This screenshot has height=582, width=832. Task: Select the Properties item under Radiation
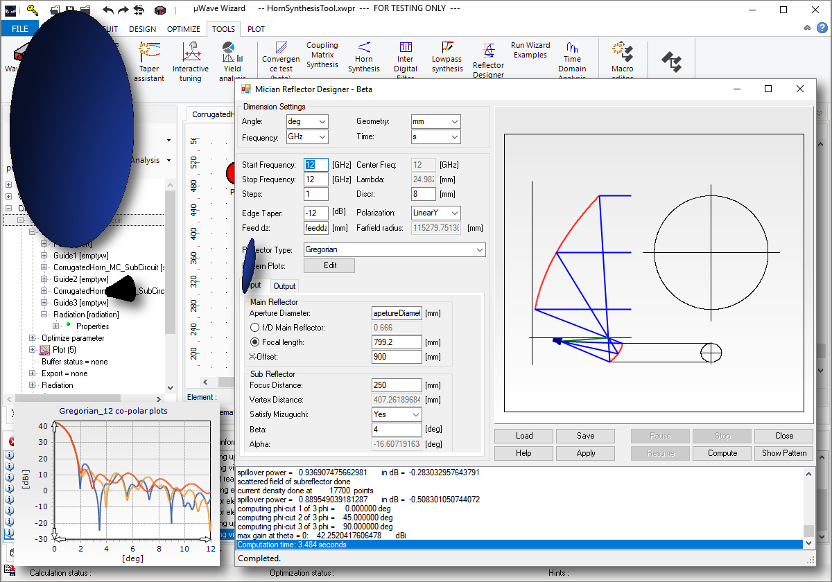coord(92,326)
